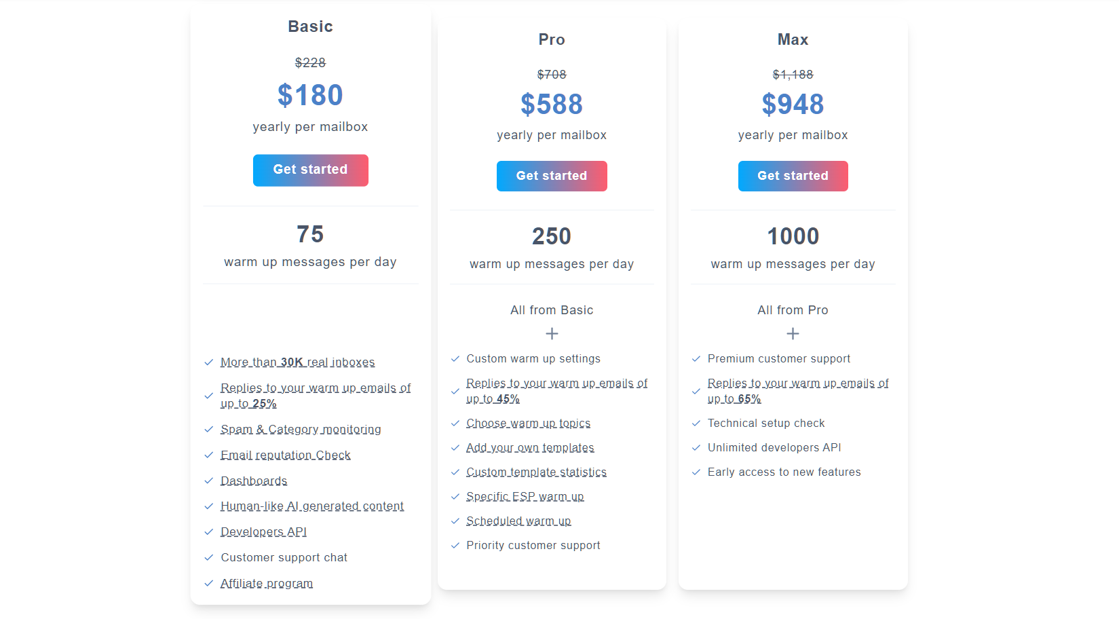Click checkmark next to Premium customer support
The height and width of the screenshot is (619, 1119).
[x=696, y=359]
